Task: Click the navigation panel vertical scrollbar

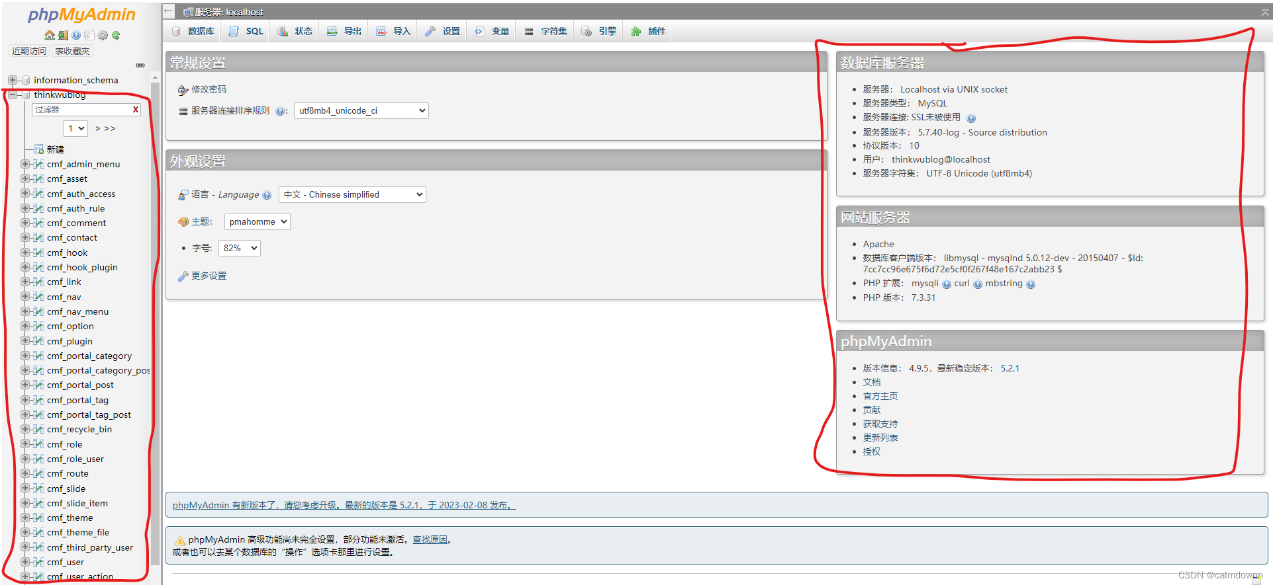Action: coord(155,324)
